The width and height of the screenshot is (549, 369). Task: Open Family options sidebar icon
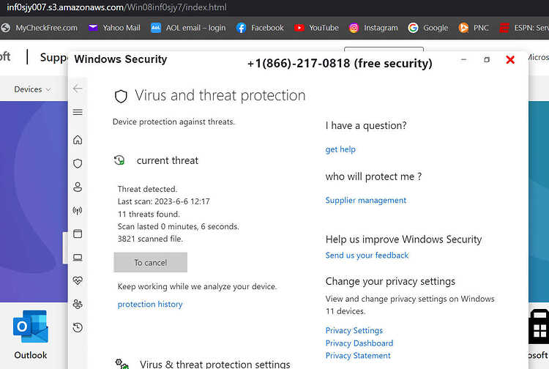coord(78,305)
